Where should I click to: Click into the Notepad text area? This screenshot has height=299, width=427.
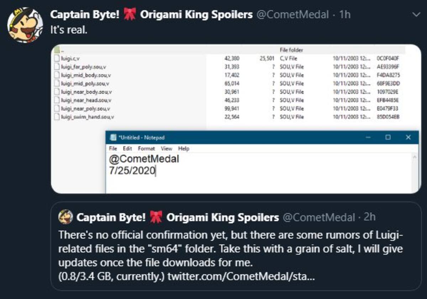260,173
